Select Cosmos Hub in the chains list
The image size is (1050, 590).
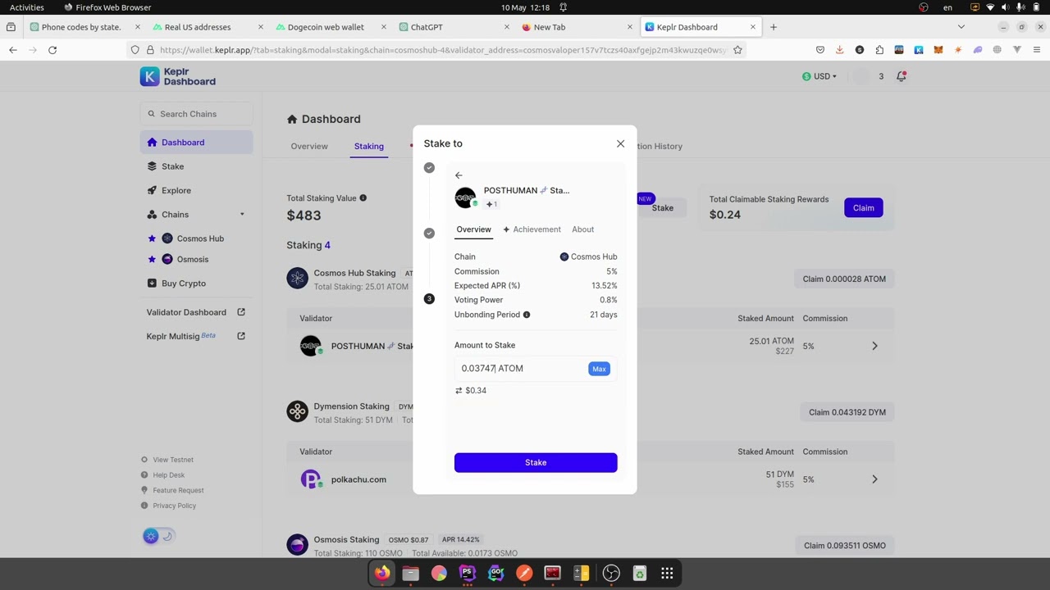click(200, 238)
